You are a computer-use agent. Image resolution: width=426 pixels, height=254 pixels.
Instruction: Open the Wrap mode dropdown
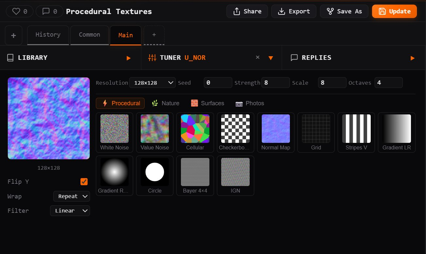click(x=71, y=196)
